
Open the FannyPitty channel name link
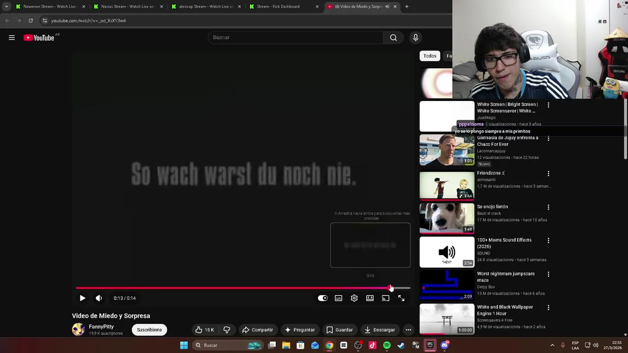tap(101, 327)
